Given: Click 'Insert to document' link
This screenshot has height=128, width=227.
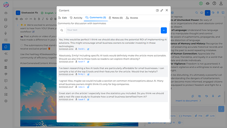Looking at the screenshot, I should click(188, 101).
